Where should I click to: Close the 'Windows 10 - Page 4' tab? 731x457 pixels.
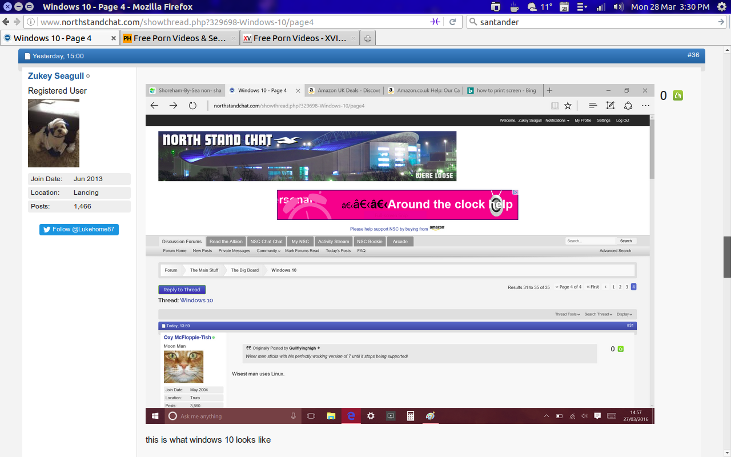[113, 38]
